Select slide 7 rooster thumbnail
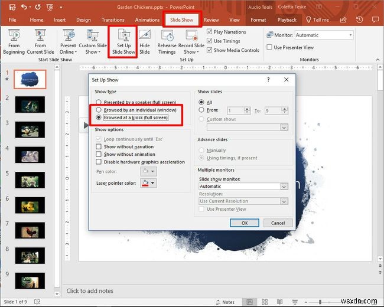The width and height of the screenshot is (384, 307). tap(30, 230)
